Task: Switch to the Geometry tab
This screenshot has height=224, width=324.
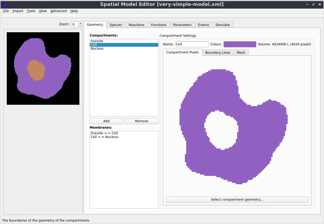Action: pyautogui.click(x=95, y=24)
